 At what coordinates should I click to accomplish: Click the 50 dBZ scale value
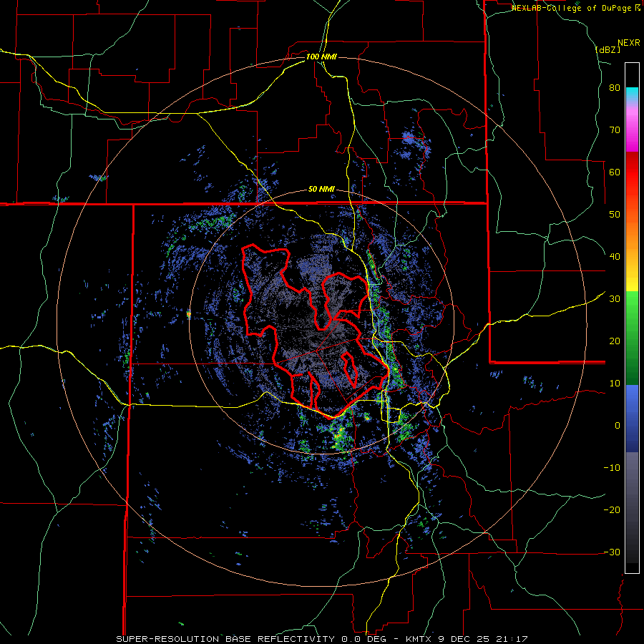pyautogui.click(x=615, y=215)
